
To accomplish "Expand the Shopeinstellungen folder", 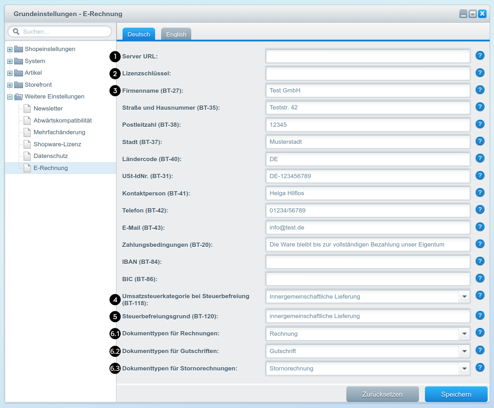I will coord(10,50).
